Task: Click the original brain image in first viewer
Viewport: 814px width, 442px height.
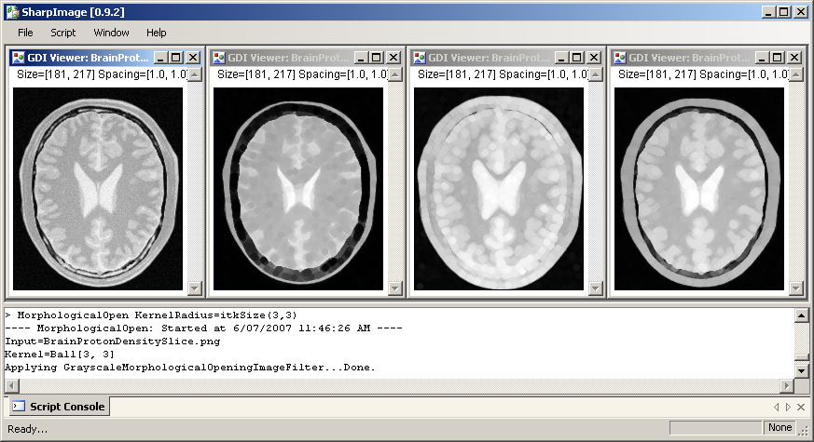Action: 99,188
